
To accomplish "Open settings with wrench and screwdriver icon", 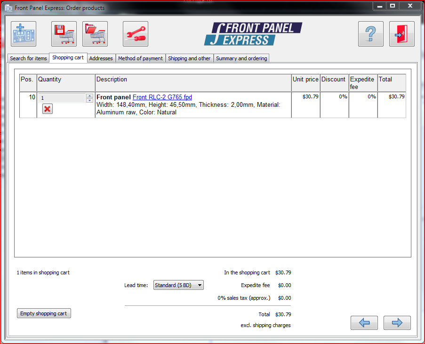I will click(136, 34).
